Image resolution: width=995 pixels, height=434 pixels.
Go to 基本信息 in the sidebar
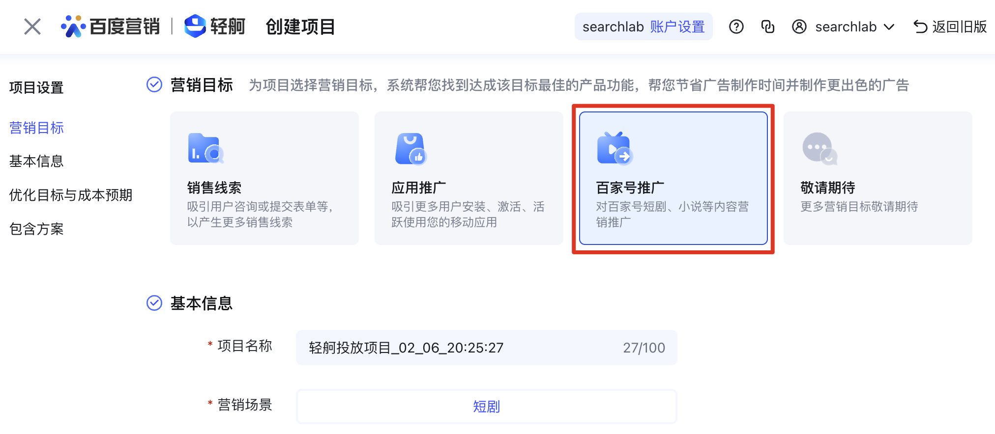coord(37,162)
